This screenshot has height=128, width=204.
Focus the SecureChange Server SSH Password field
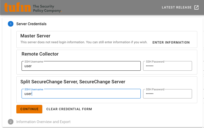click(x=168, y=94)
